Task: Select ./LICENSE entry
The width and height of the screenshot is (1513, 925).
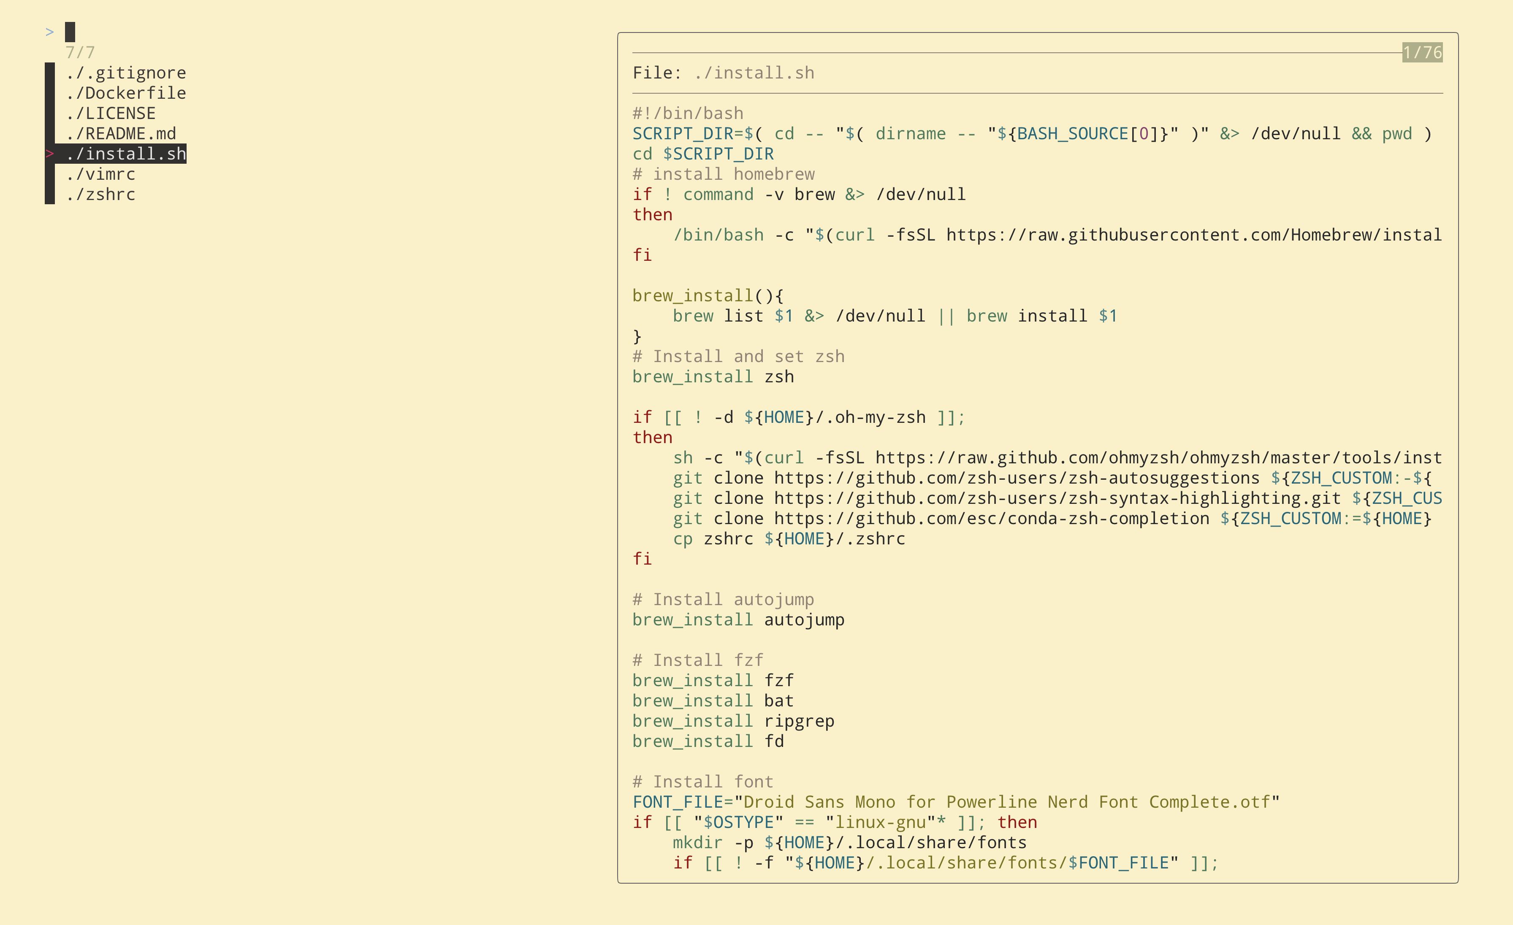Action: 111,114
